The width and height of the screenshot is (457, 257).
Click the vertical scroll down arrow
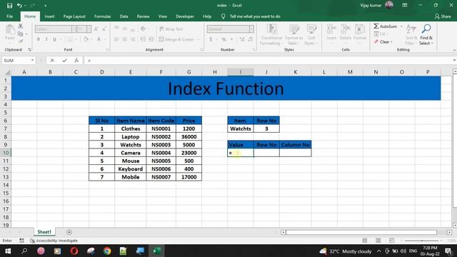click(x=455, y=226)
